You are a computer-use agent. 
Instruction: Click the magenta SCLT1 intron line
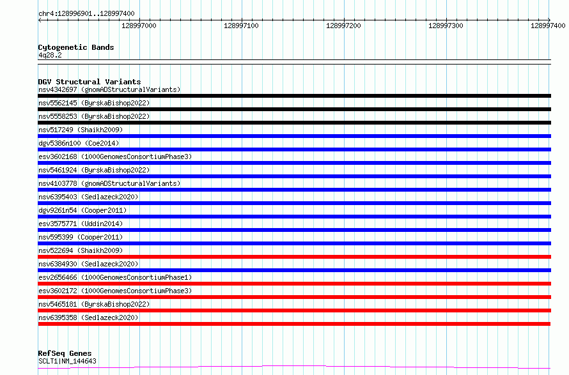tap(294, 367)
